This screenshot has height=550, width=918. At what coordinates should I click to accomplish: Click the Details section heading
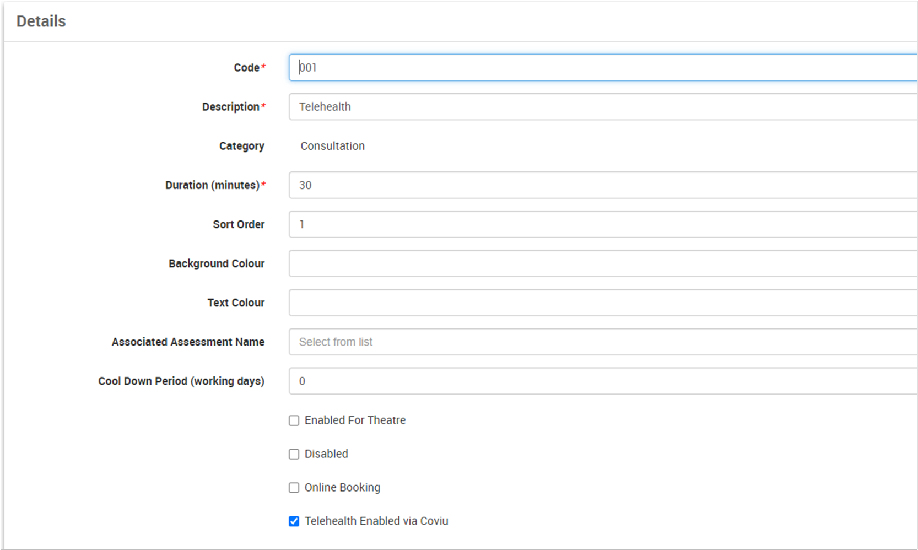pos(41,21)
